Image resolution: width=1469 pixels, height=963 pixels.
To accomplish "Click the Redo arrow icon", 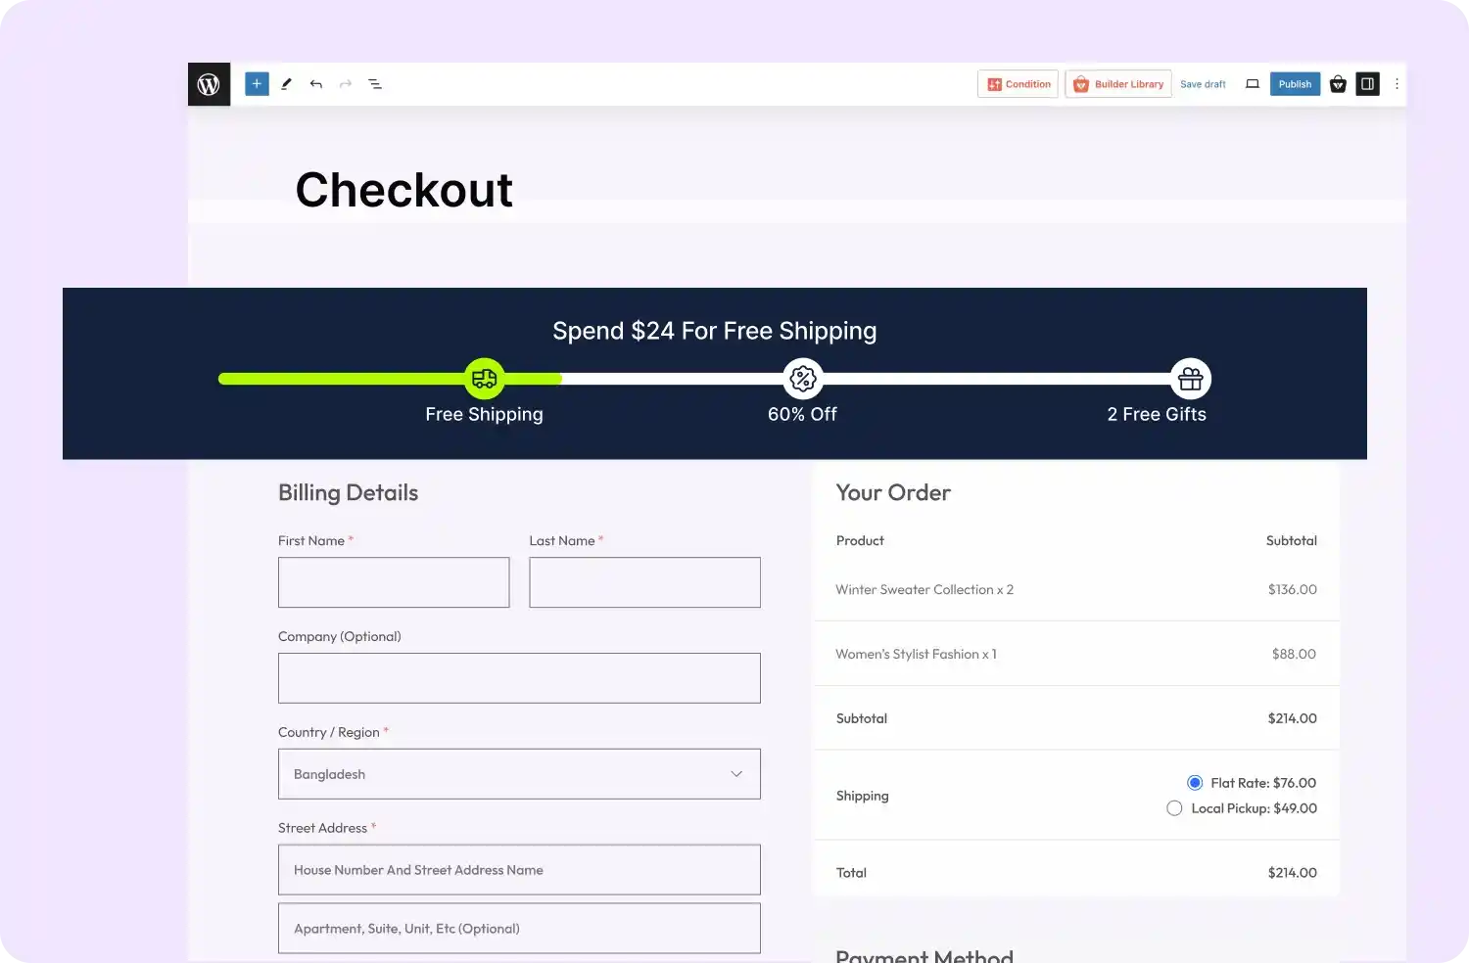I will (345, 84).
